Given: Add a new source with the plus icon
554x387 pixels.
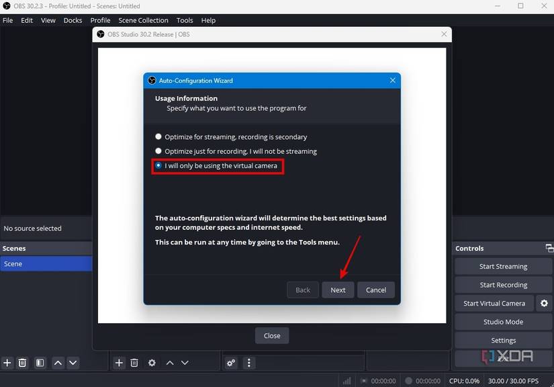Looking at the screenshot, I should [118, 363].
